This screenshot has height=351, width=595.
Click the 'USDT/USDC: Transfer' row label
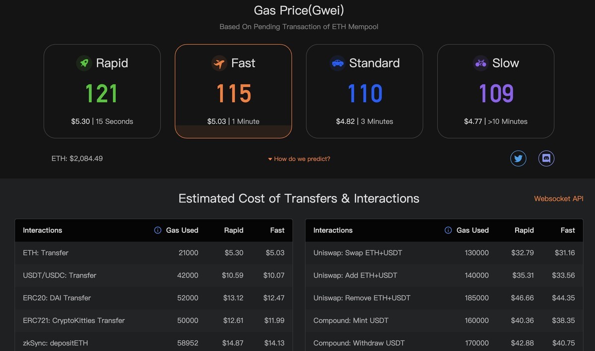(59, 276)
